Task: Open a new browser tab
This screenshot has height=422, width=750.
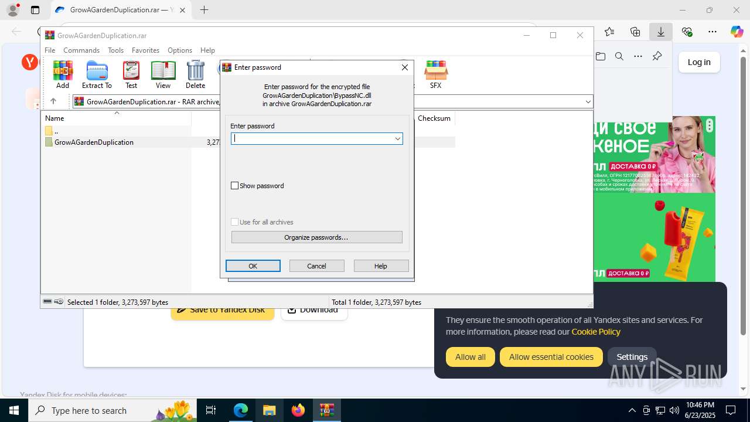Action: [204, 10]
